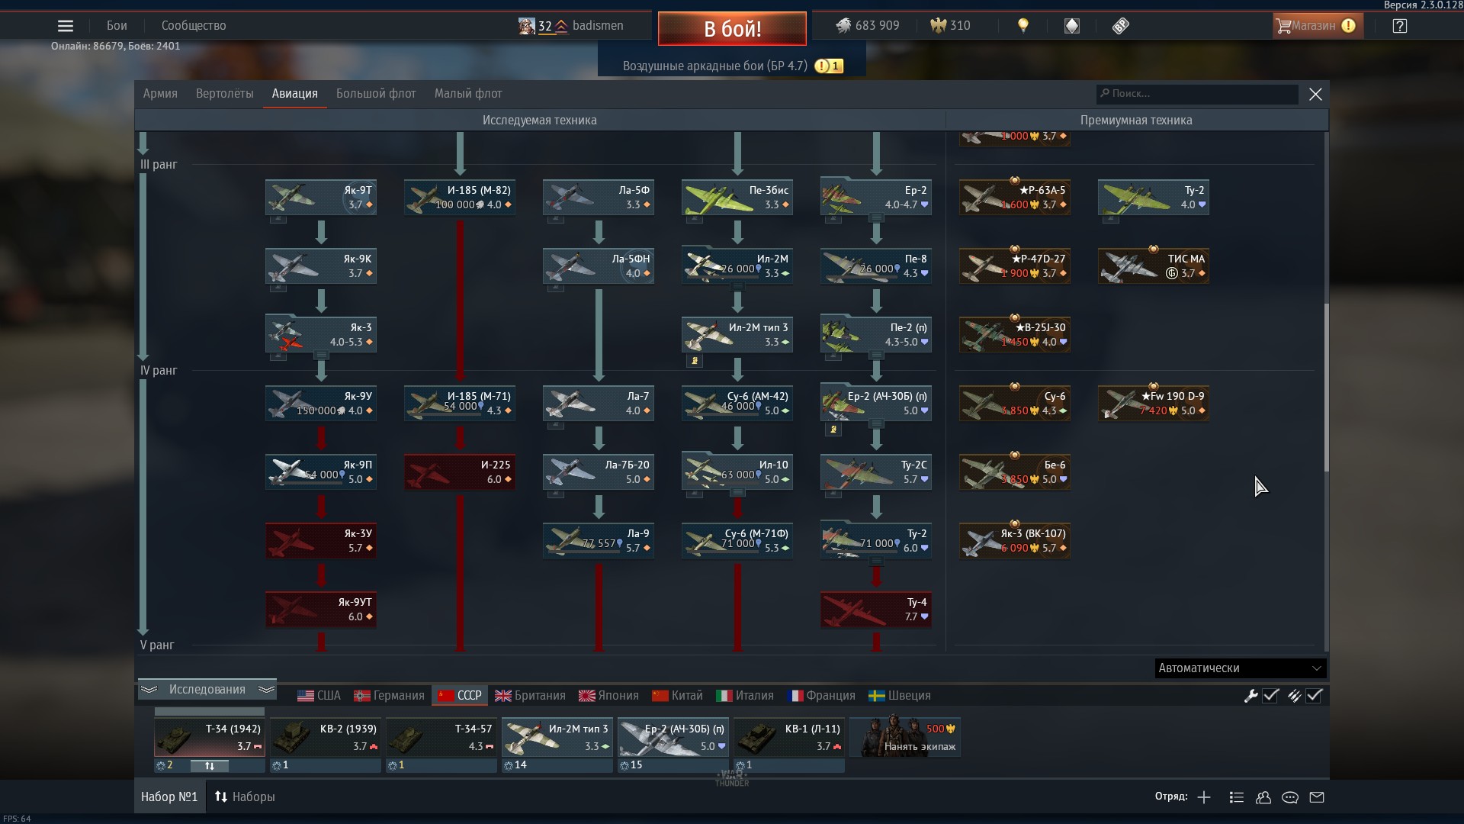
Task: Click right chevron on Исследования header
Action: 266,690
